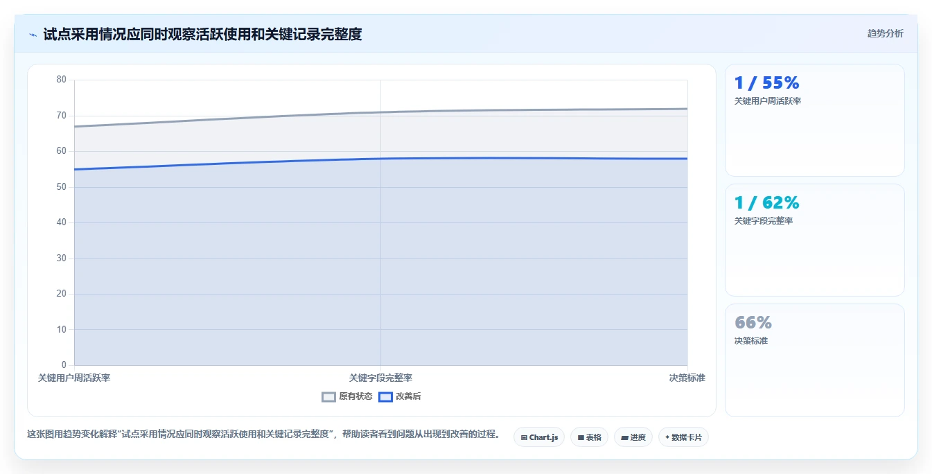Click the y-axis value 80
Image resolution: width=932 pixels, height=474 pixels.
click(61, 80)
